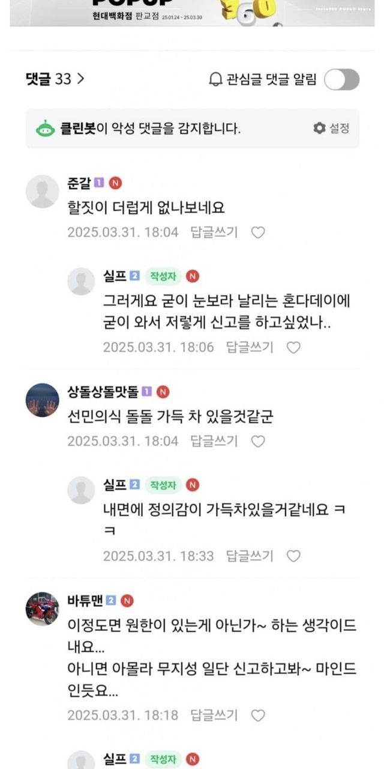The height and width of the screenshot is (769, 384).
Task: Reply to 상돌상돌맛돌 via 답글쓰기
Action: pos(214,442)
